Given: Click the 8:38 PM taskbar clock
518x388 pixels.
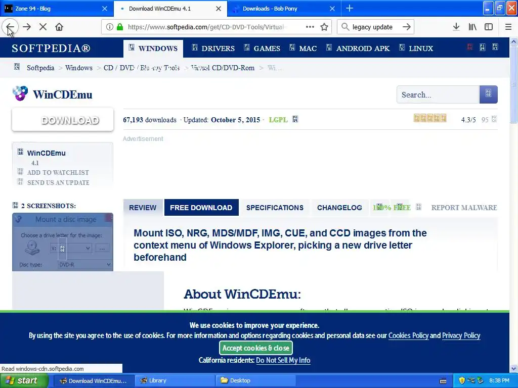Looking at the screenshot, I should (499, 380).
